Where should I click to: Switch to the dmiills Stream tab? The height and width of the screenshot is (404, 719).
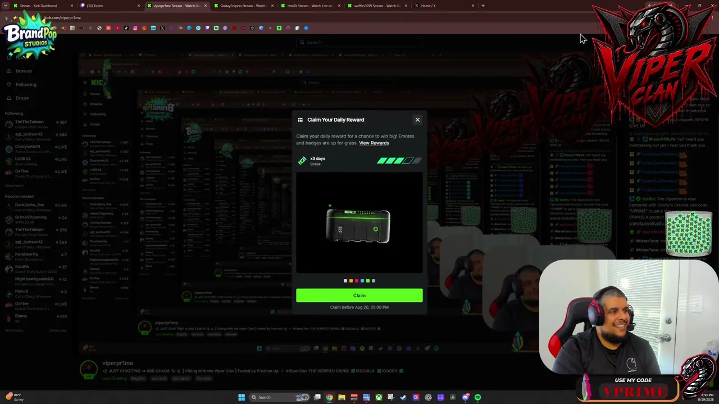[x=310, y=6]
